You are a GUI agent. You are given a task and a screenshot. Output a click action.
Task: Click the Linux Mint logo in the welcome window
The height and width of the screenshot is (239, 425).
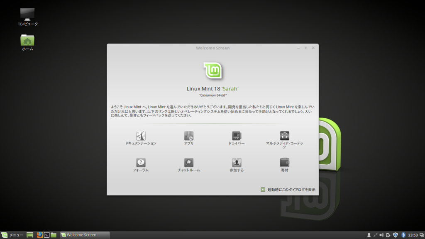(x=212, y=71)
